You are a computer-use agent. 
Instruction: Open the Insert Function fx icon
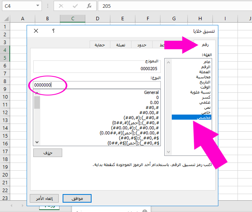pos(89,6)
